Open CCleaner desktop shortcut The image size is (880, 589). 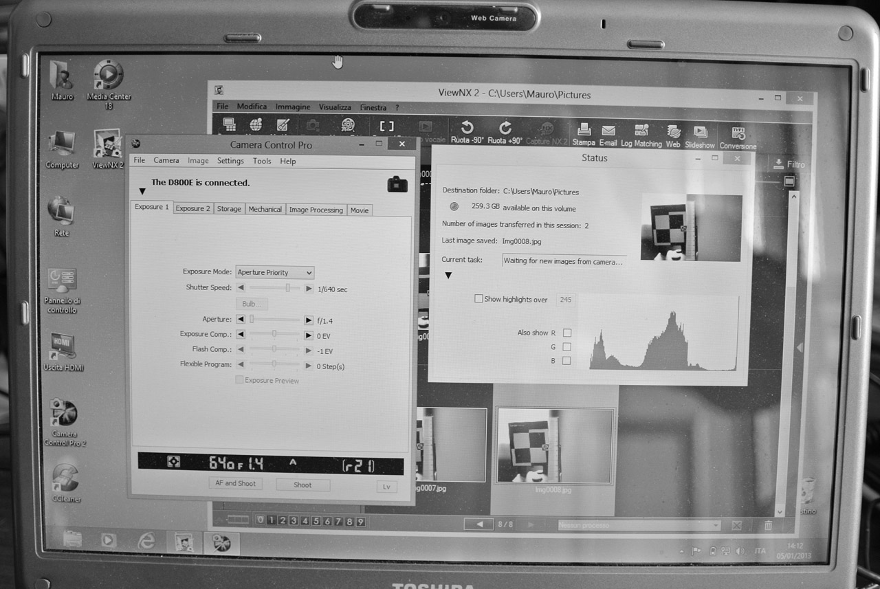tap(65, 483)
